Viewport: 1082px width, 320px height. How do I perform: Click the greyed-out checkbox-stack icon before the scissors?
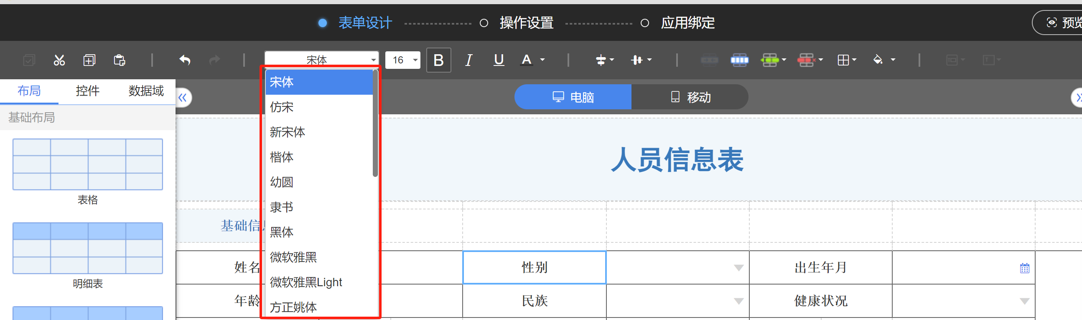point(29,60)
